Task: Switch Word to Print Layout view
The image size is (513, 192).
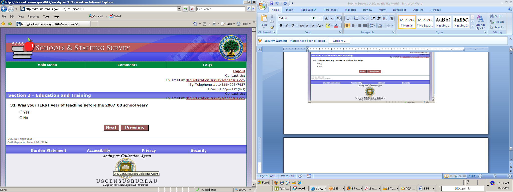Action: click(x=446, y=176)
